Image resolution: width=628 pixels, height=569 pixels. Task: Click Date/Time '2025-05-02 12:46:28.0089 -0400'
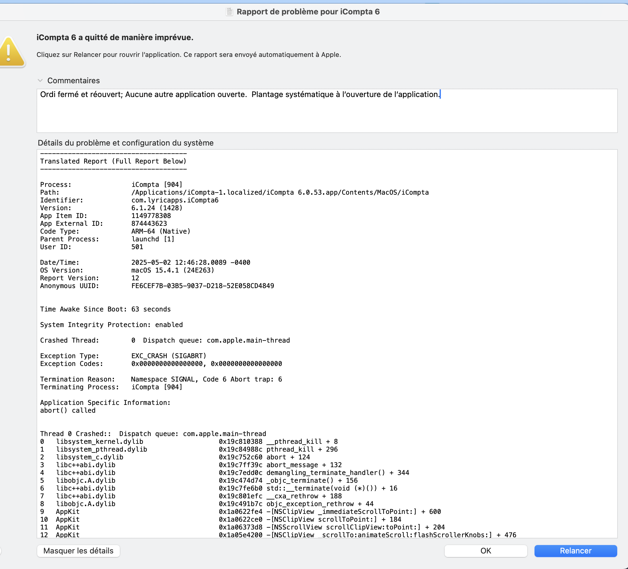click(191, 263)
